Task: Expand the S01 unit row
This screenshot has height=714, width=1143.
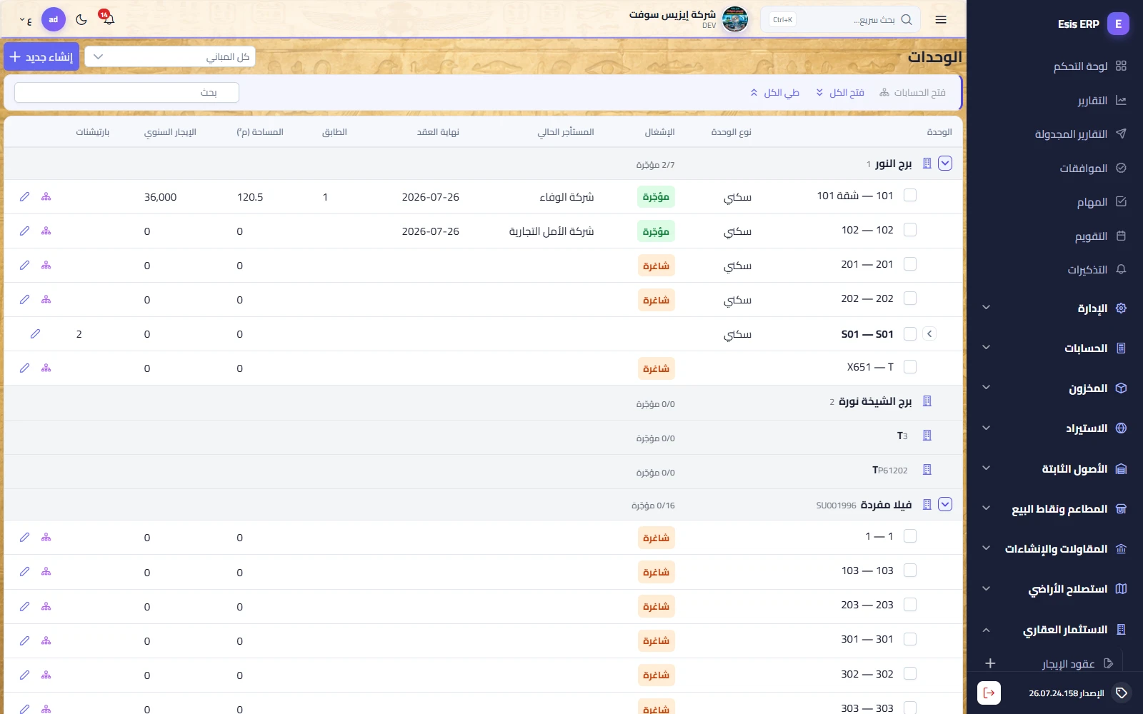Action: click(x=929, y=333)
